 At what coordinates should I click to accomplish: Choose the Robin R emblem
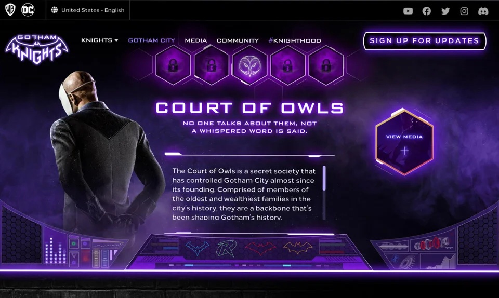click(227, 248)
